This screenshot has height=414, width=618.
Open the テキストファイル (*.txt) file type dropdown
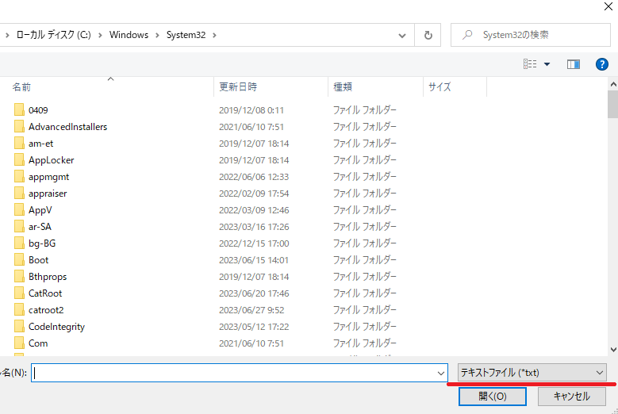532,372
